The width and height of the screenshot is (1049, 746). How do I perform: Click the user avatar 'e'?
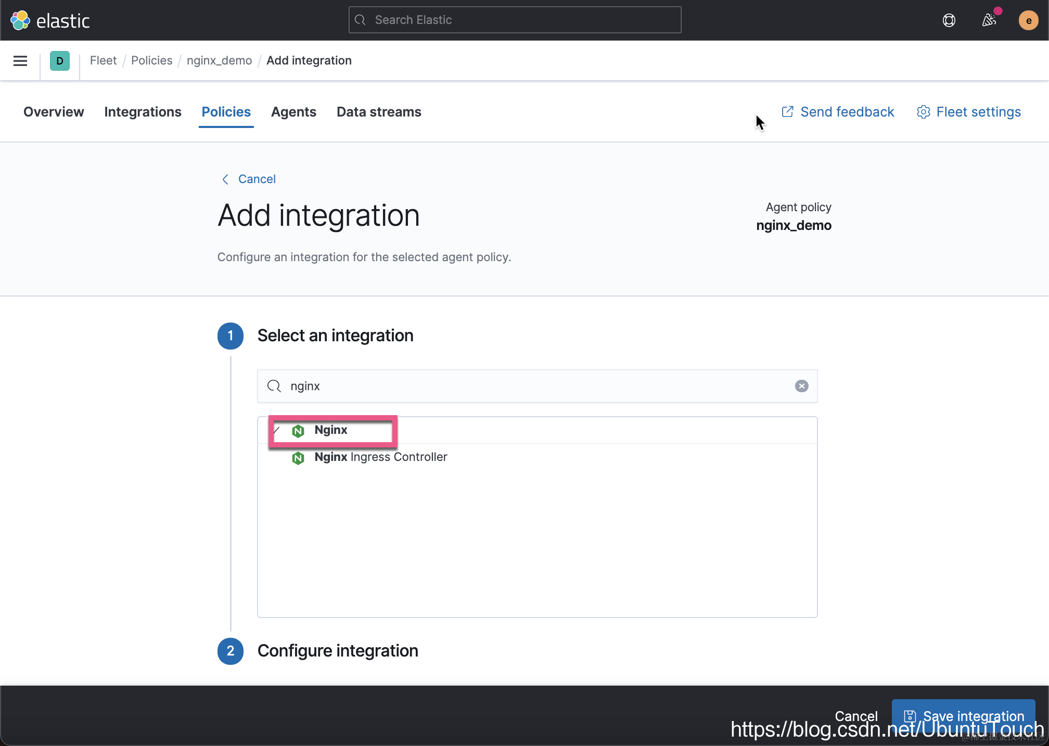click(1028, 20)
